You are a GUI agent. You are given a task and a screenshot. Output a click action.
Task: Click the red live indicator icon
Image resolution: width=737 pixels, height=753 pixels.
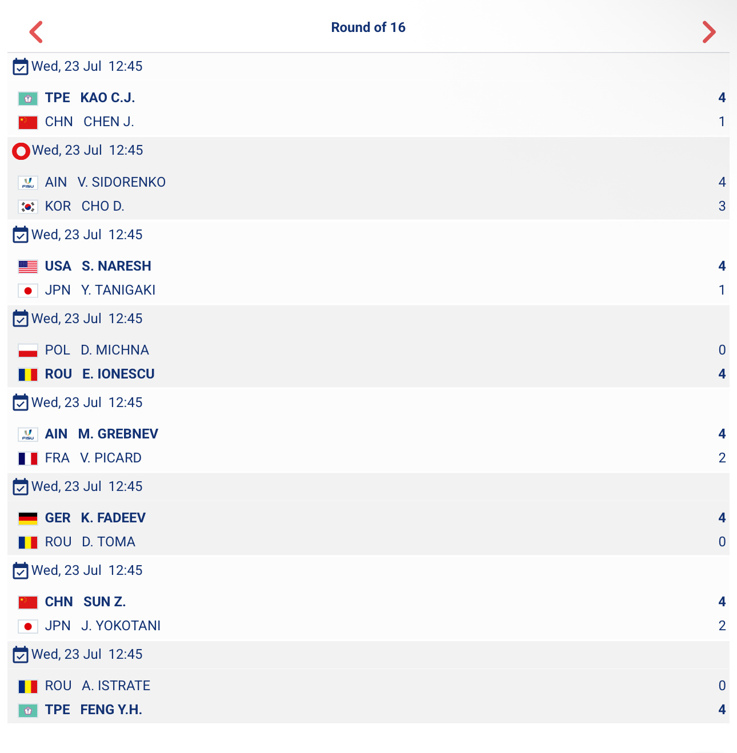(x=21, y=151)
